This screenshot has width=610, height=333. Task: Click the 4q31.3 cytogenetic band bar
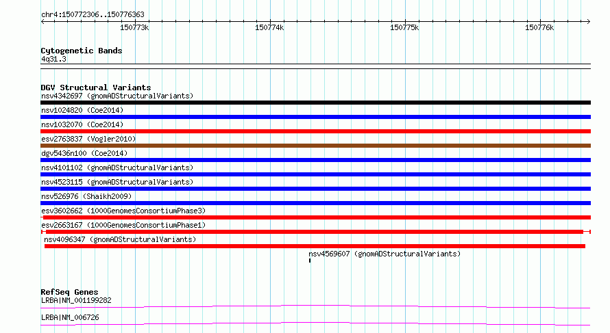tap(315, 66)
